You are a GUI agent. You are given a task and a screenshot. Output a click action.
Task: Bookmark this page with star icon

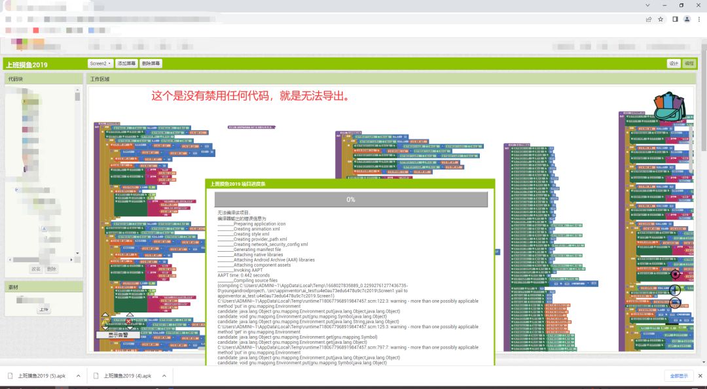(x=661, y=20)
